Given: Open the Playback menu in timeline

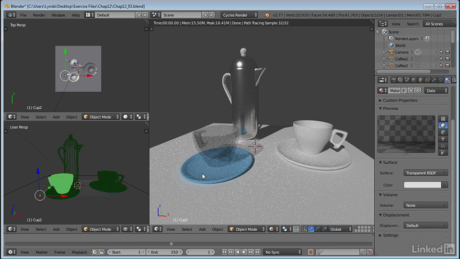Looking at the screenshot, I should [79, 252].
